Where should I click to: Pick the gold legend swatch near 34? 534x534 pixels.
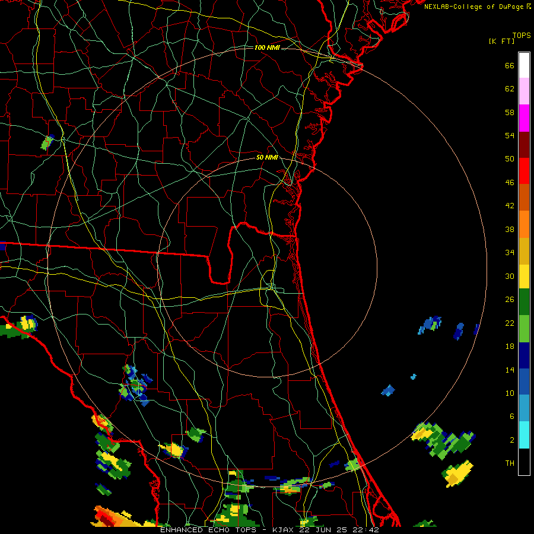click(x=524, y=250)
